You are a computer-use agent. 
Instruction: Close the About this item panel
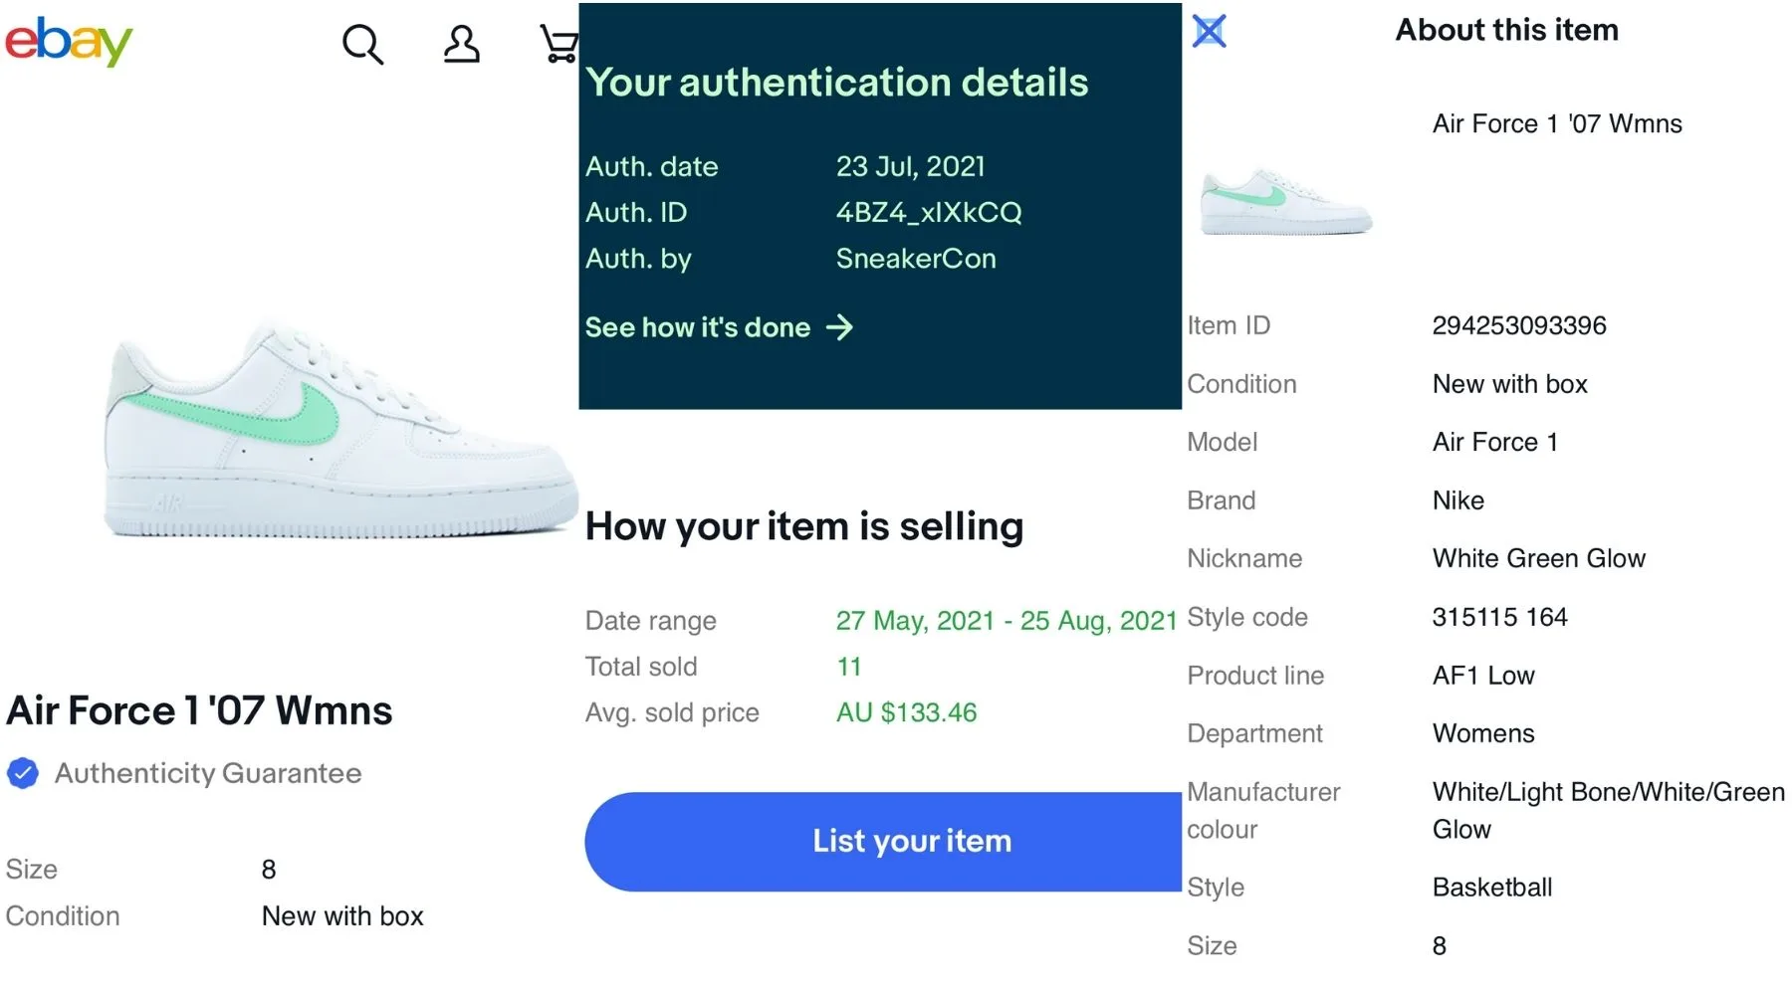click(1209, 31)
